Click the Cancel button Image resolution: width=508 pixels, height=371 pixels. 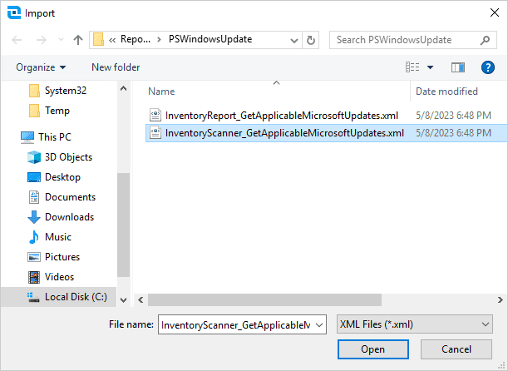(x=456, y=349)
